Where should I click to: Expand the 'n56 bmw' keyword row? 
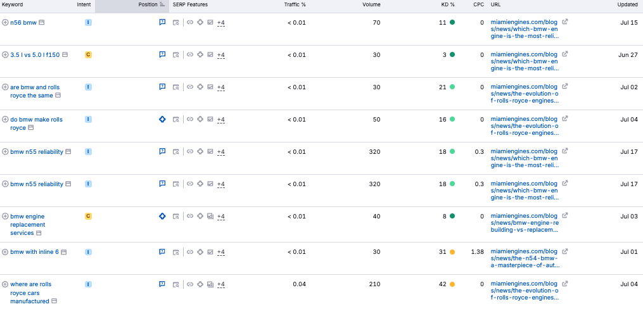tap(5, 23)
